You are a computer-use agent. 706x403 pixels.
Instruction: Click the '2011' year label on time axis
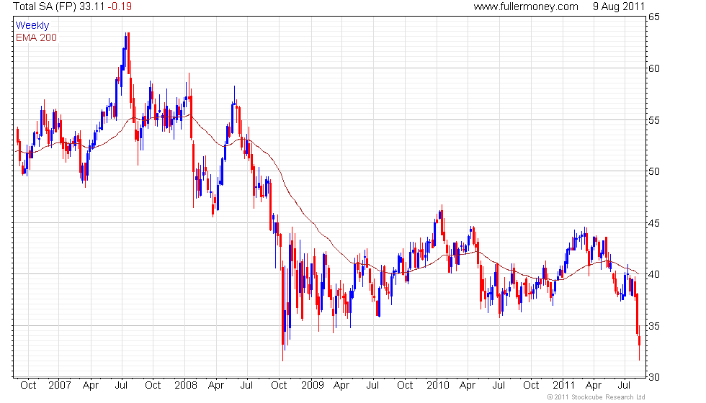pyautogui.click(x=563, y=386)
